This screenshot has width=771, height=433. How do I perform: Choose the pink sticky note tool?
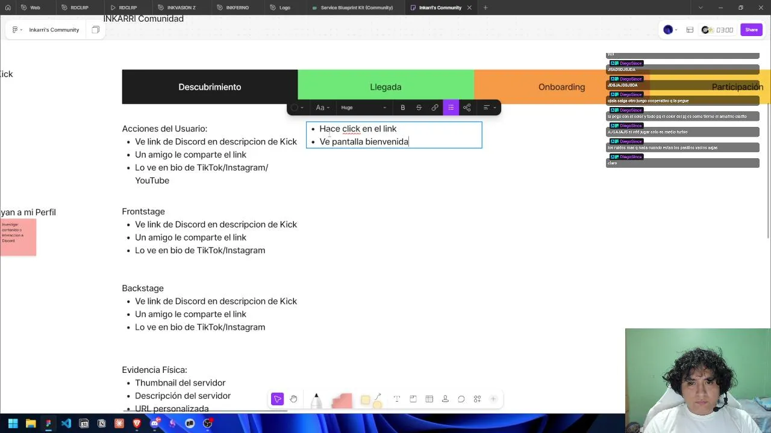click(x=342, y=401)
